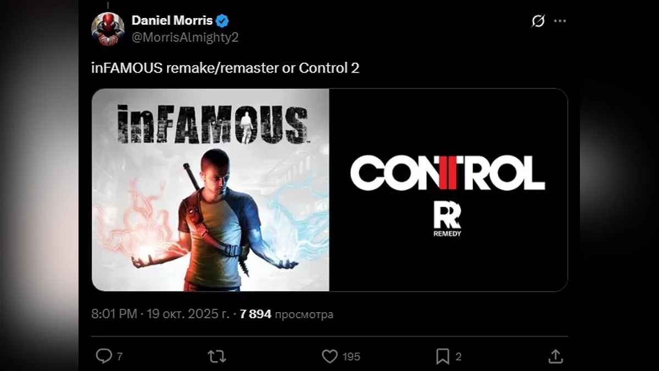Bookmark the tweet with bookmark icon

click(x=443, y=357)
